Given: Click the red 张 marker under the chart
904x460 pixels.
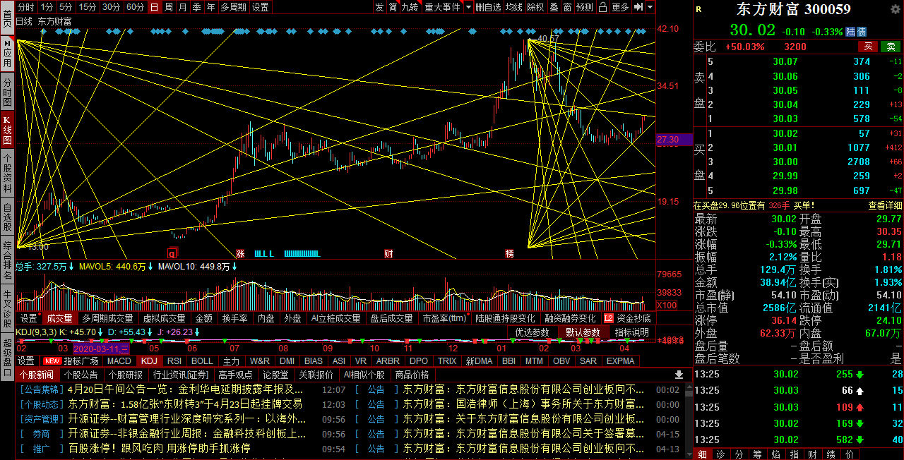Looking at the screenshot, I should 239,253.
